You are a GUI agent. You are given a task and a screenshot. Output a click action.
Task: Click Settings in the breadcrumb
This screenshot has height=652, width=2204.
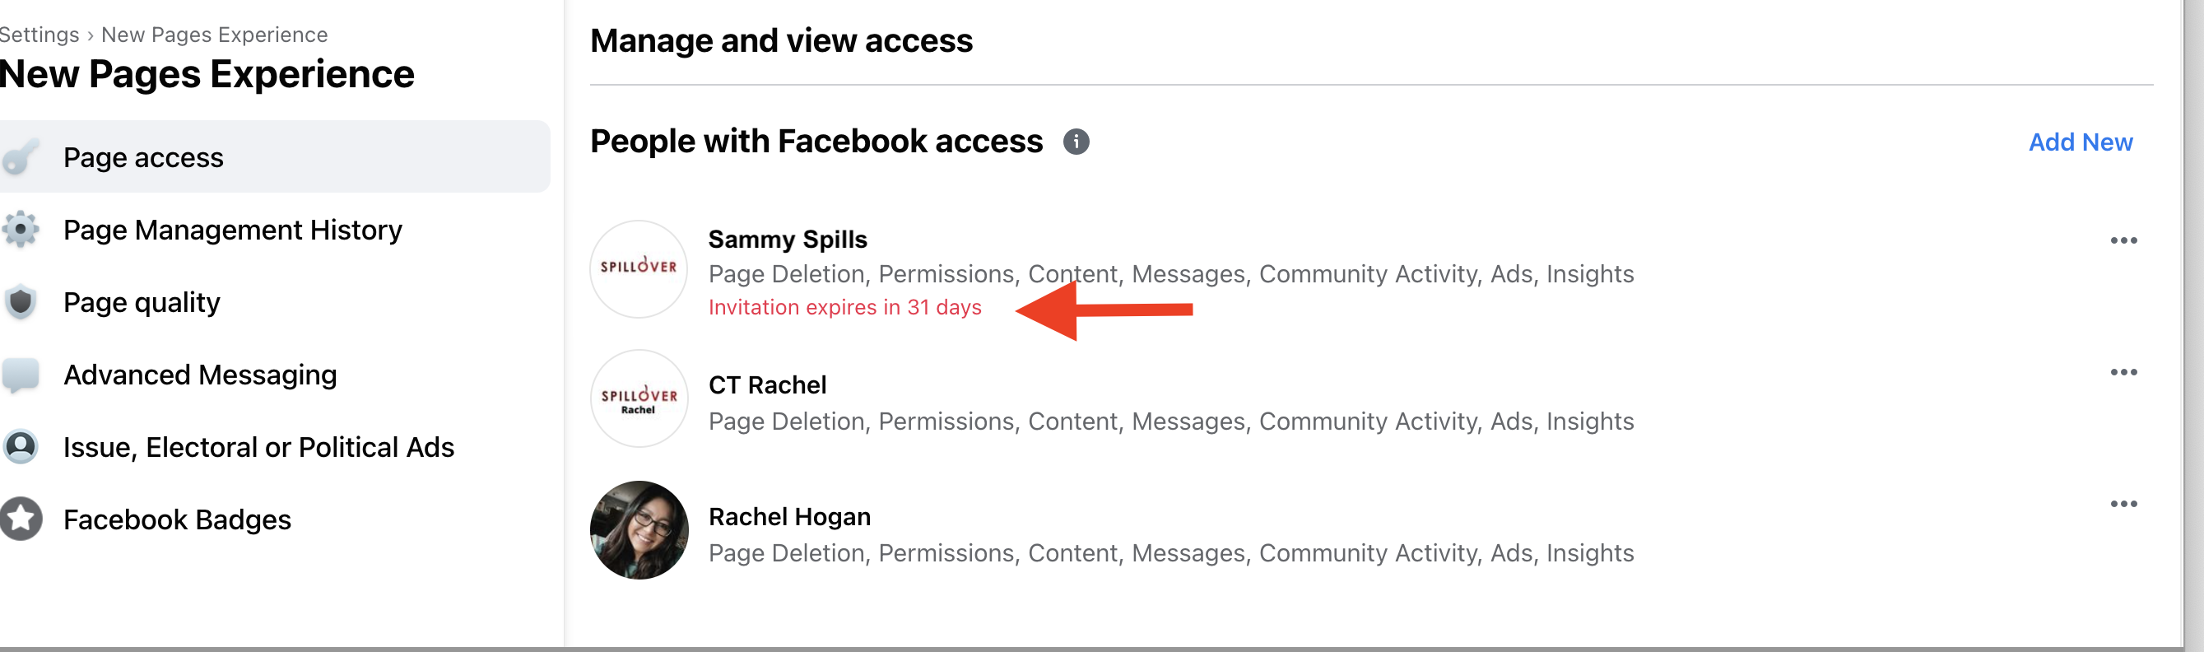(39, 35)
